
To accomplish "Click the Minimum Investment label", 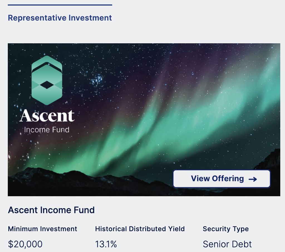I will coord(43,229).
